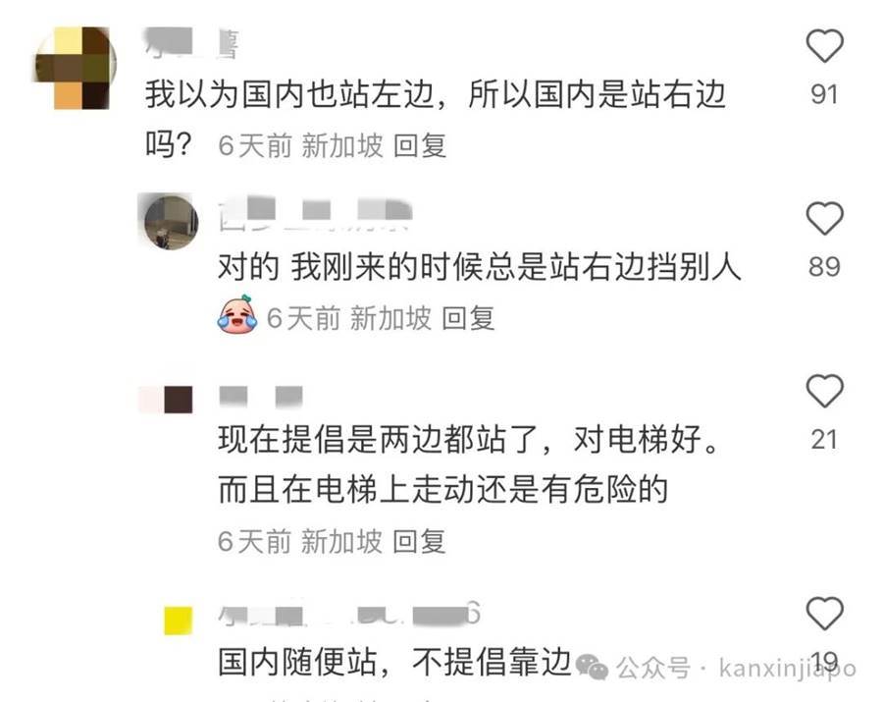
Task: Select the comment text 国内随便站，不提倡靠边
Action: 394,662
